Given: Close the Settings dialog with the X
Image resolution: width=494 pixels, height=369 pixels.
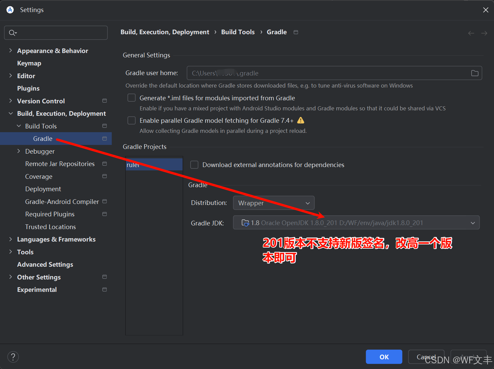Looking at the screenshot, I should (486, 10).
